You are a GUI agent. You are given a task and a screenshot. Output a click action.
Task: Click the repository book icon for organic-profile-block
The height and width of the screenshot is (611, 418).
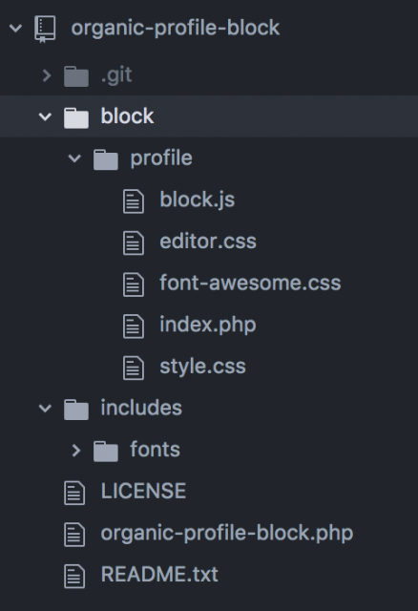point(45,29)
